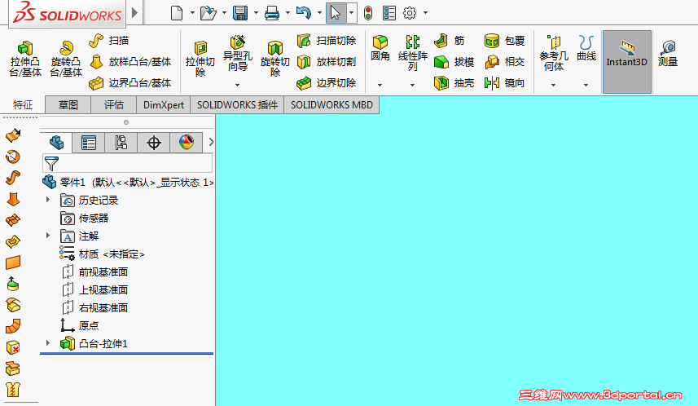Screen dimensions: 698x406
Task: Expand the Hole Wizard dropdown arrow
Action: point(237,85)
